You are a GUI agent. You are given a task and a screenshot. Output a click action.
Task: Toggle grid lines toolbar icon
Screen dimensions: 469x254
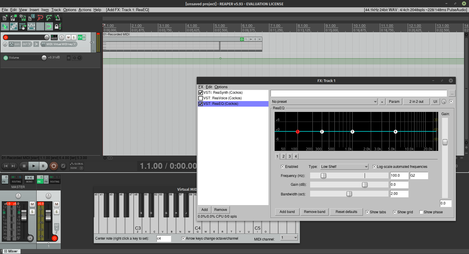pyautogui.click(x=40, y=26)
